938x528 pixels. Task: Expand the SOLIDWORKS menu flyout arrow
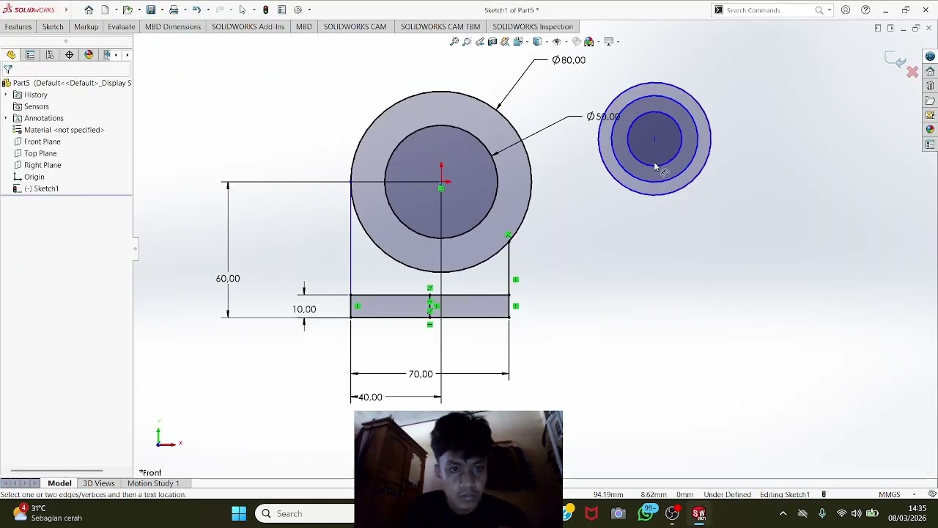[x=66, y=10]
